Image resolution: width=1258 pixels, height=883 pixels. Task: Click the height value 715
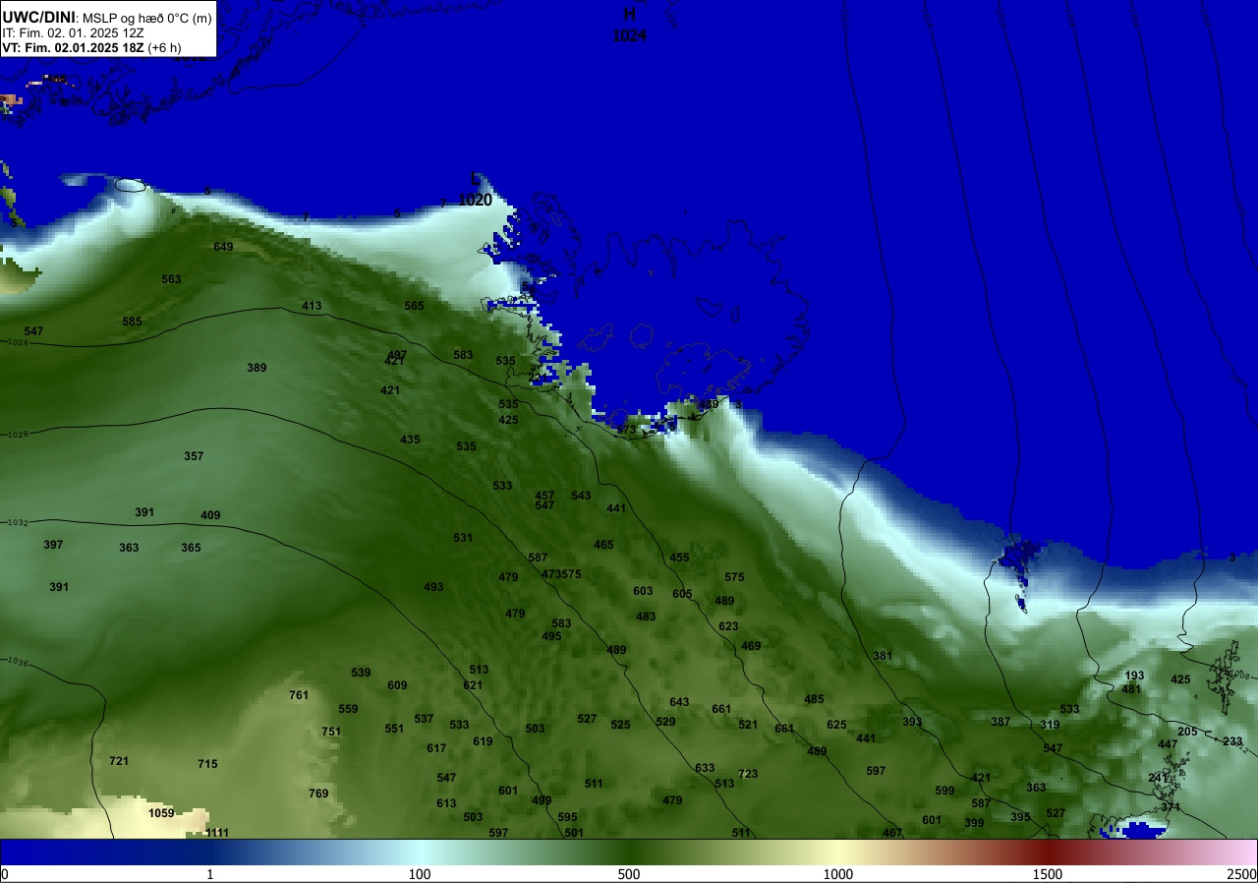tap(207, 764)
